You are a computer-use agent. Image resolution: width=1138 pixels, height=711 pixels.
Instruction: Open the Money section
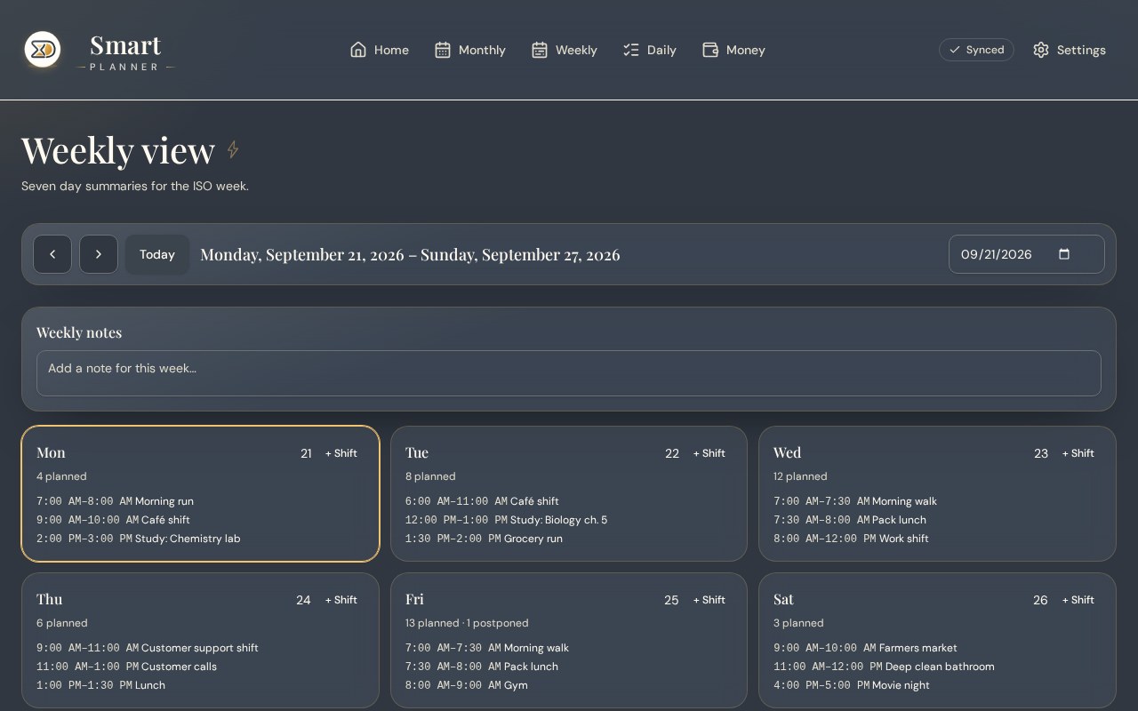click(733, 50)
